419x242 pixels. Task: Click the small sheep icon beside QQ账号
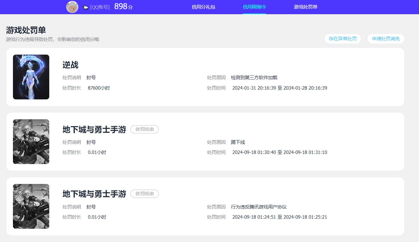pos(86,7)
